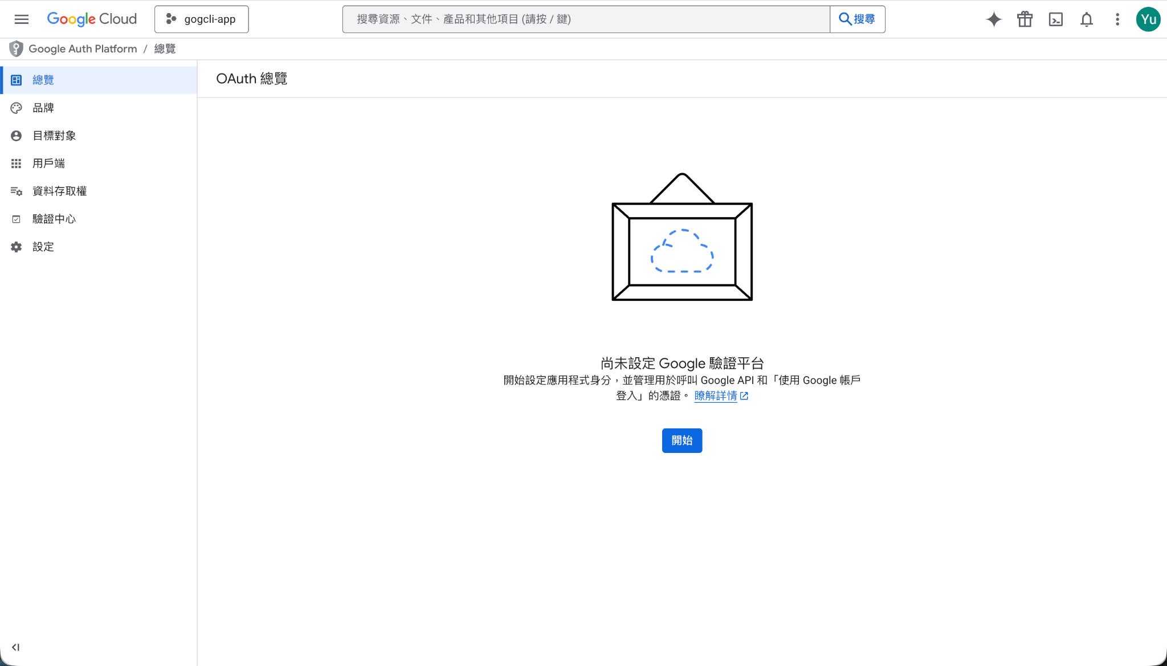Open the 瞭解詳情 link
Screen dimensions: 1167x666
coord(716,396)
